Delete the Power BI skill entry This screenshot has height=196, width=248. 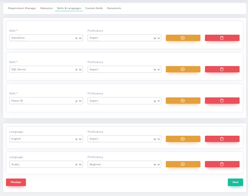[x=222, y=100]
